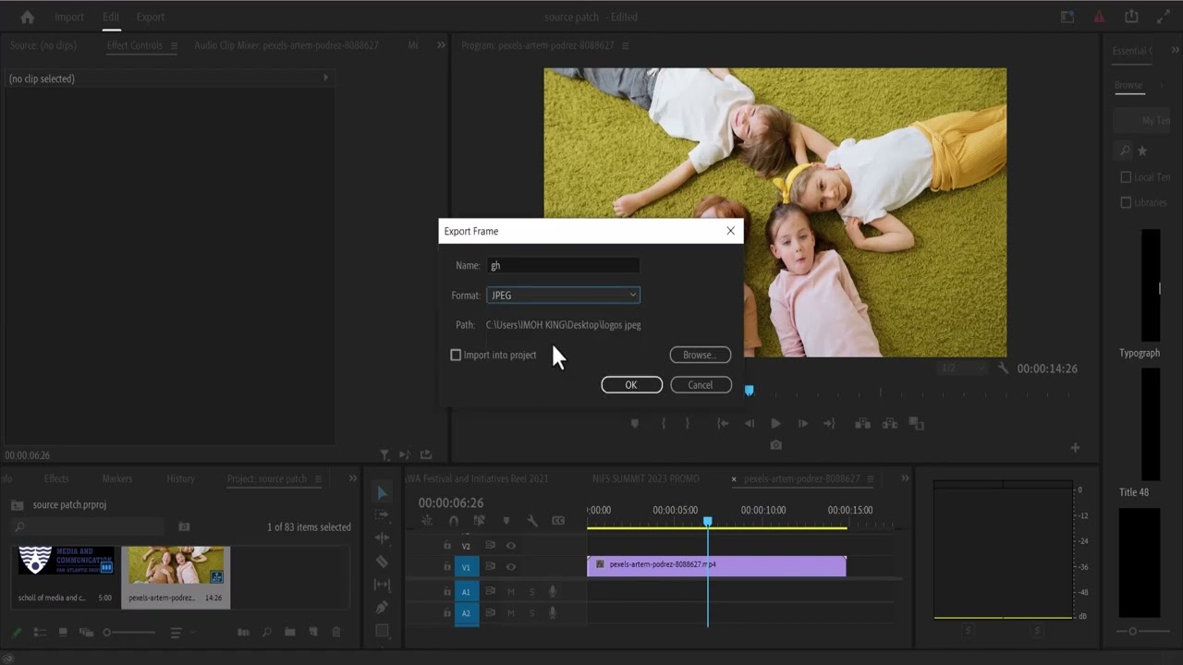The image size is (1183, 665).
Task: Select the Razor tool in the tools panel
Action: click(382, 562)
